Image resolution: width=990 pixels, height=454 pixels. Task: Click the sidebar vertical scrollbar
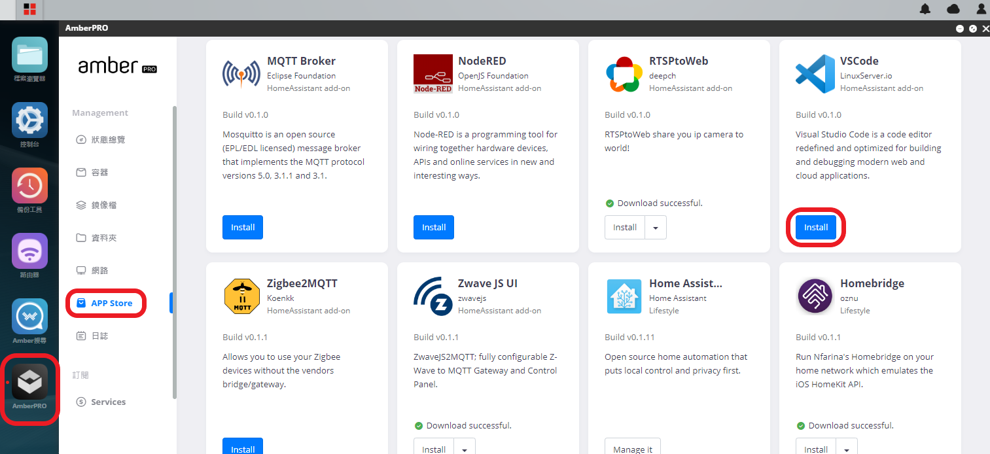(174, 252)
